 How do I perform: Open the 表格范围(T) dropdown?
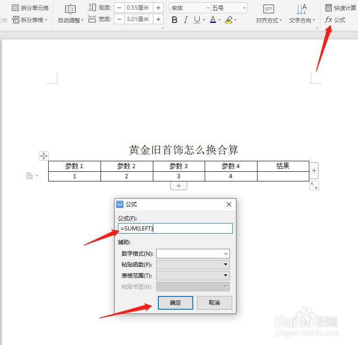click(x=193, y=275)
